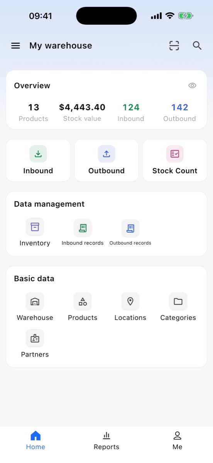Viewport: 213px width, 463px height.
Task: Tap the green Inbound download icon
Action: click(x=38, y=154)
